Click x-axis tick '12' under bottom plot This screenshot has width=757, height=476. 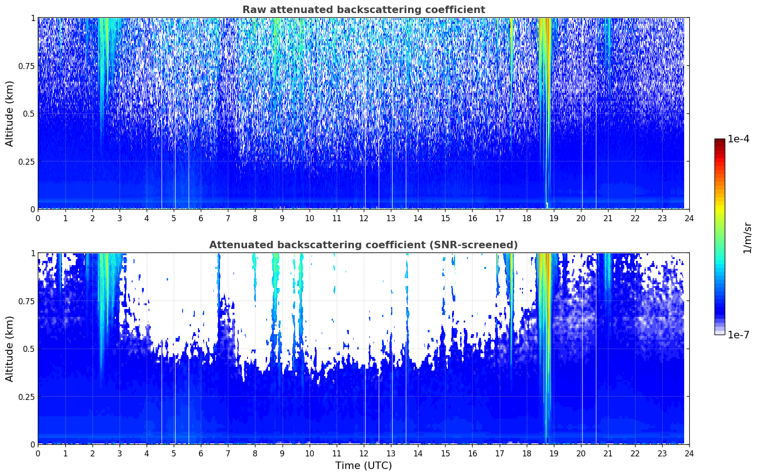click(x=363, y=454)
